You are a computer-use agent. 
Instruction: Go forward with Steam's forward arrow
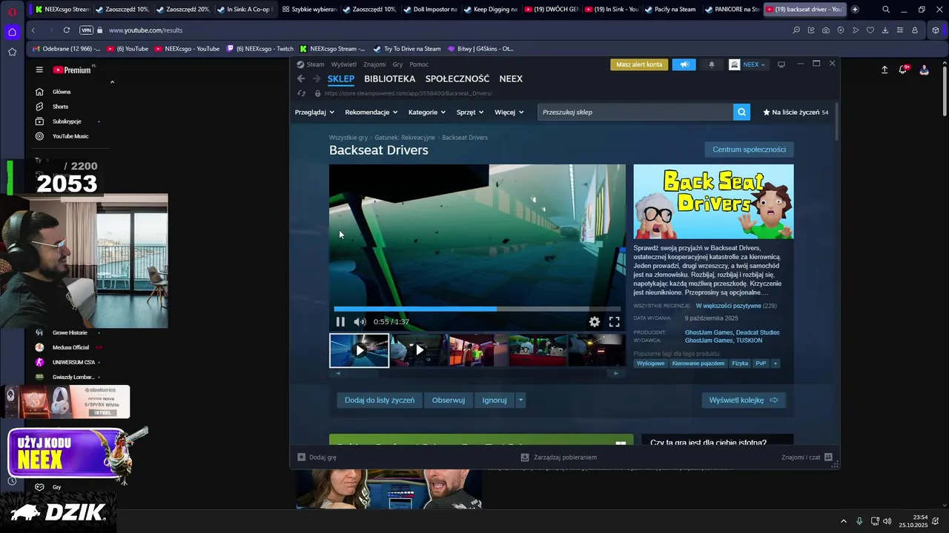pos(317,78)
